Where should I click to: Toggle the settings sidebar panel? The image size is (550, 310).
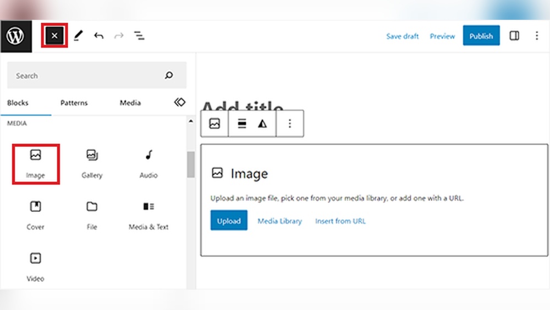[514, 35]
